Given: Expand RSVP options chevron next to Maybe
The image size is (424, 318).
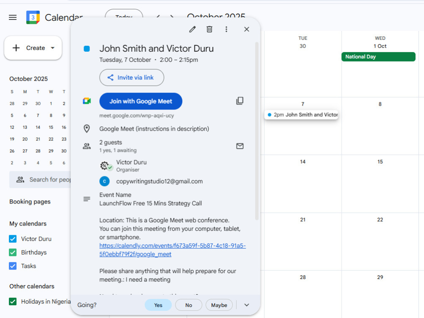Looking at the screenshot, I should [247, 305].
